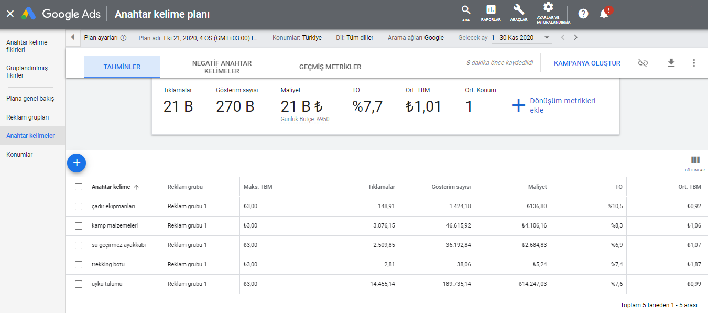Switch to NEGATİF ANAHTAR KELİMELER tab
Viewport: 708px width, 313px height.
222,67
